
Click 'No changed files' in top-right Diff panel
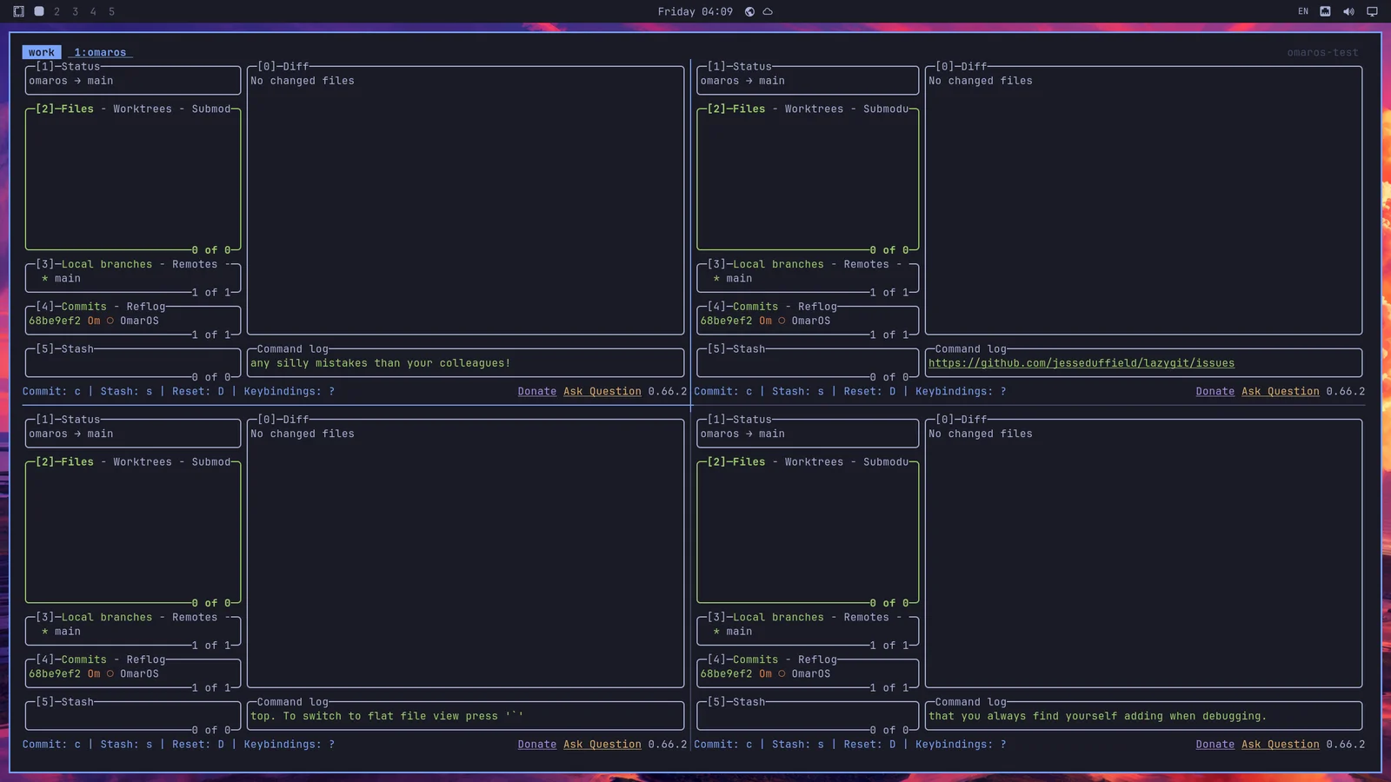click(x=981, y=81)
